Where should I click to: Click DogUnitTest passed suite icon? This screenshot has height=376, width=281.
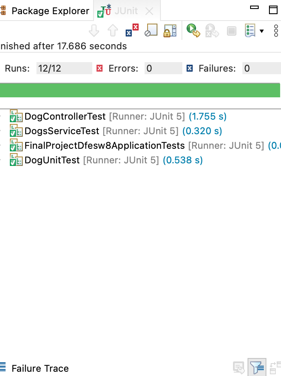[x=16, y=160]
